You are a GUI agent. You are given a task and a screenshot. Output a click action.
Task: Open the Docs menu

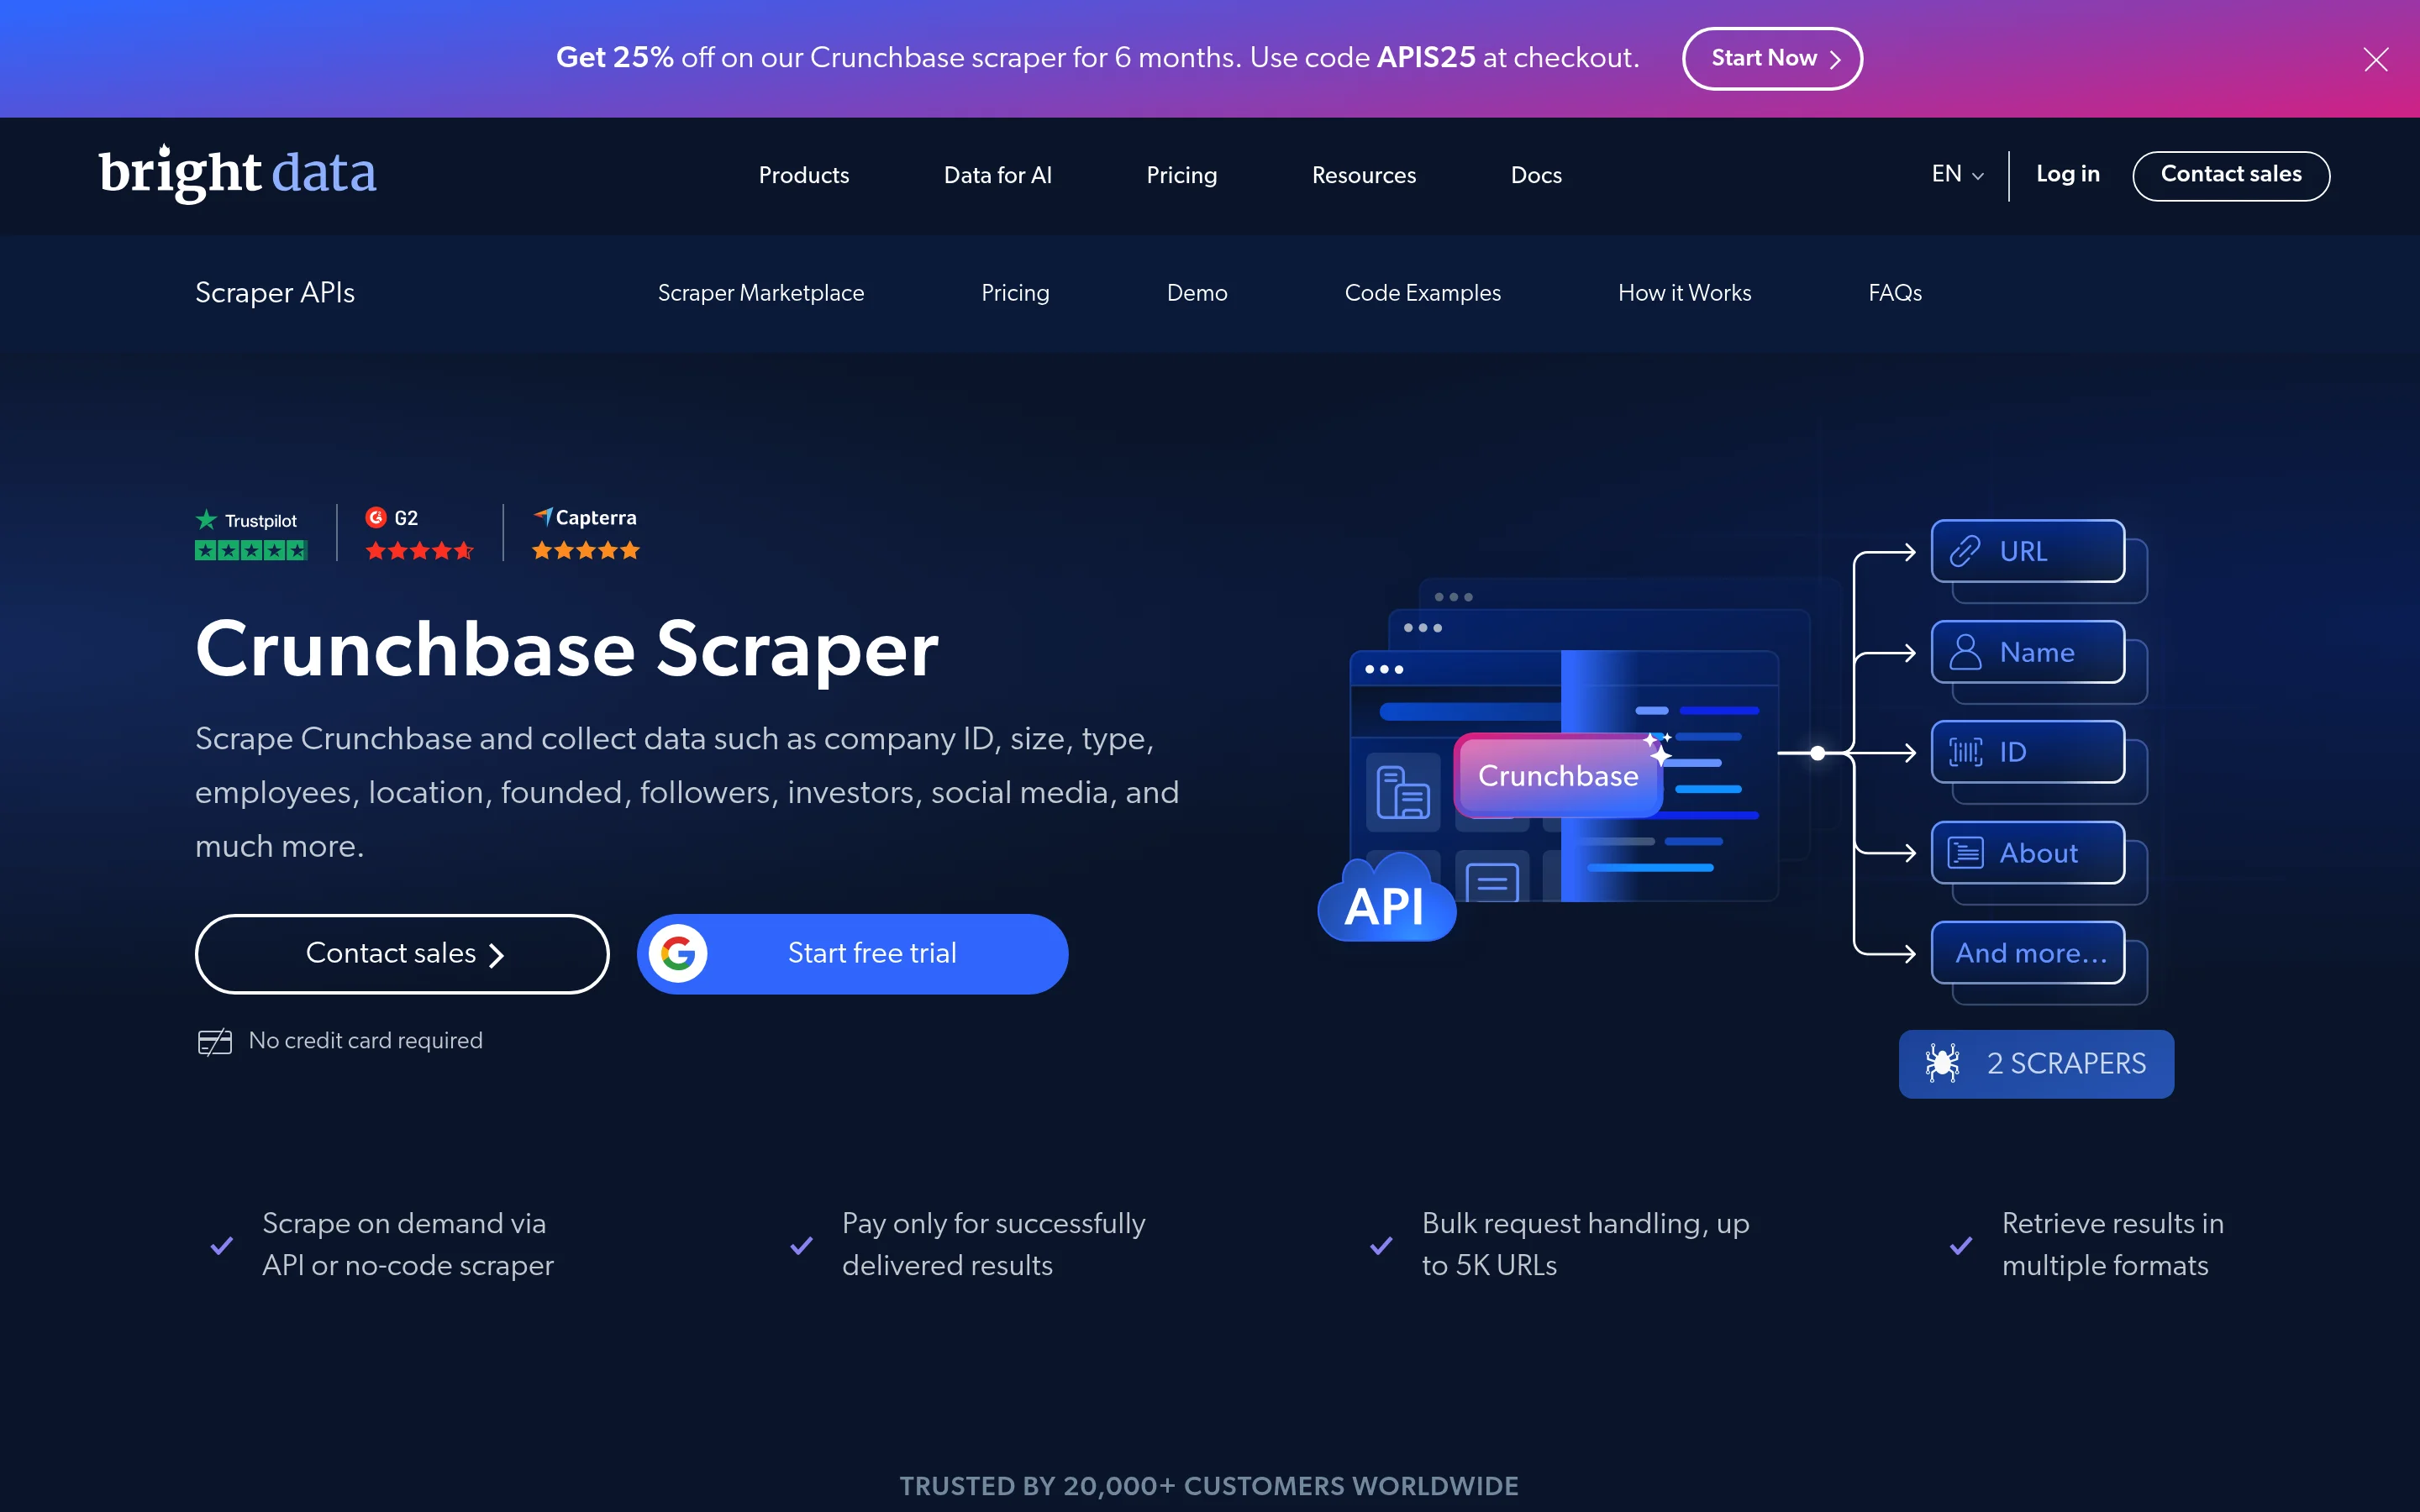[x=1536, y=175]
